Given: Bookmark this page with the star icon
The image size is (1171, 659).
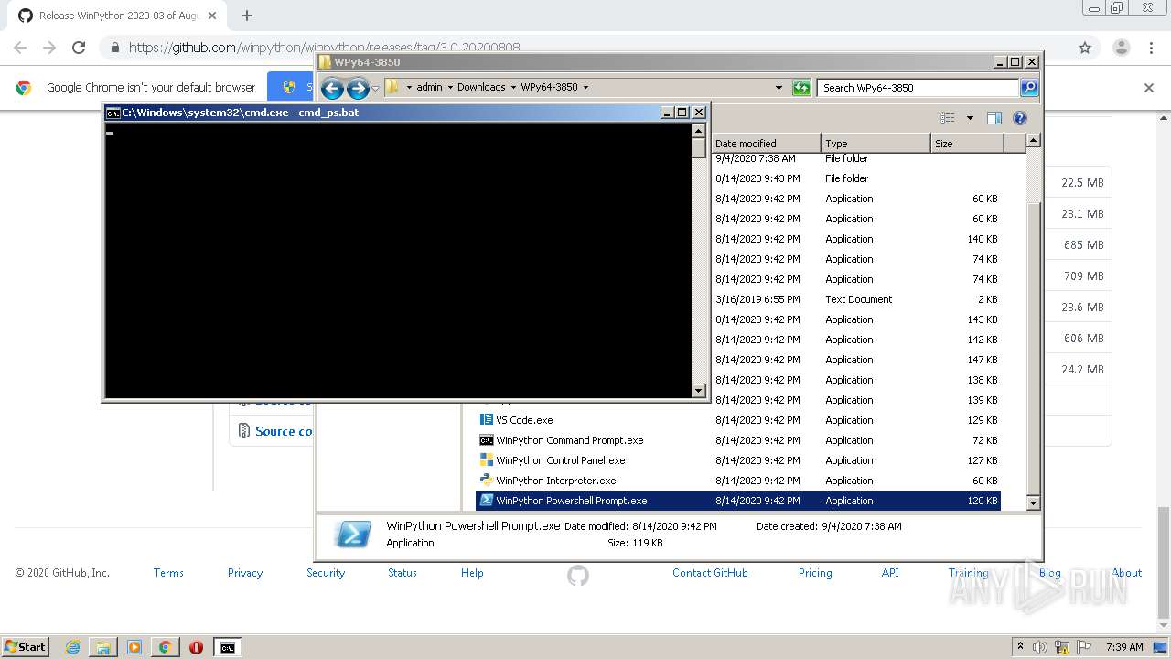Looking at the screenshot, I should (x=1085, y=48).
